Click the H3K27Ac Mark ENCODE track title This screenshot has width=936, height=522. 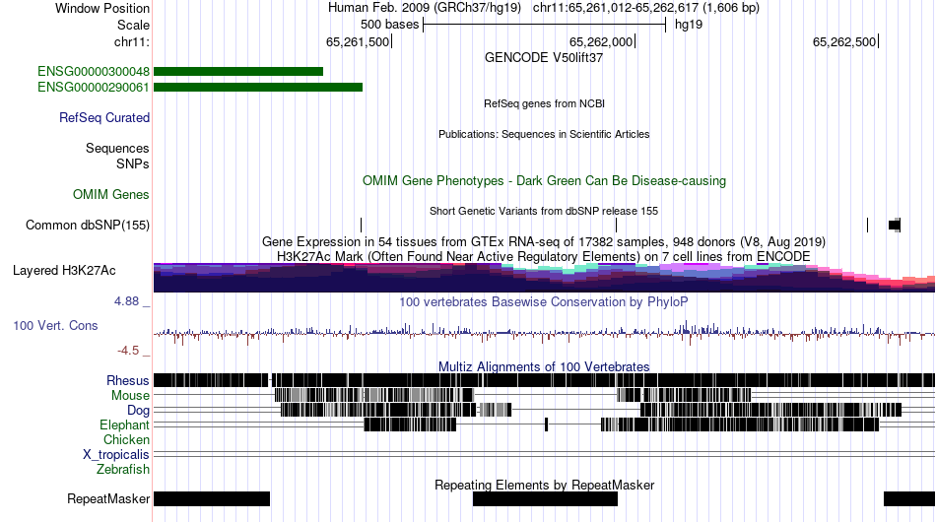coord(544,256)
